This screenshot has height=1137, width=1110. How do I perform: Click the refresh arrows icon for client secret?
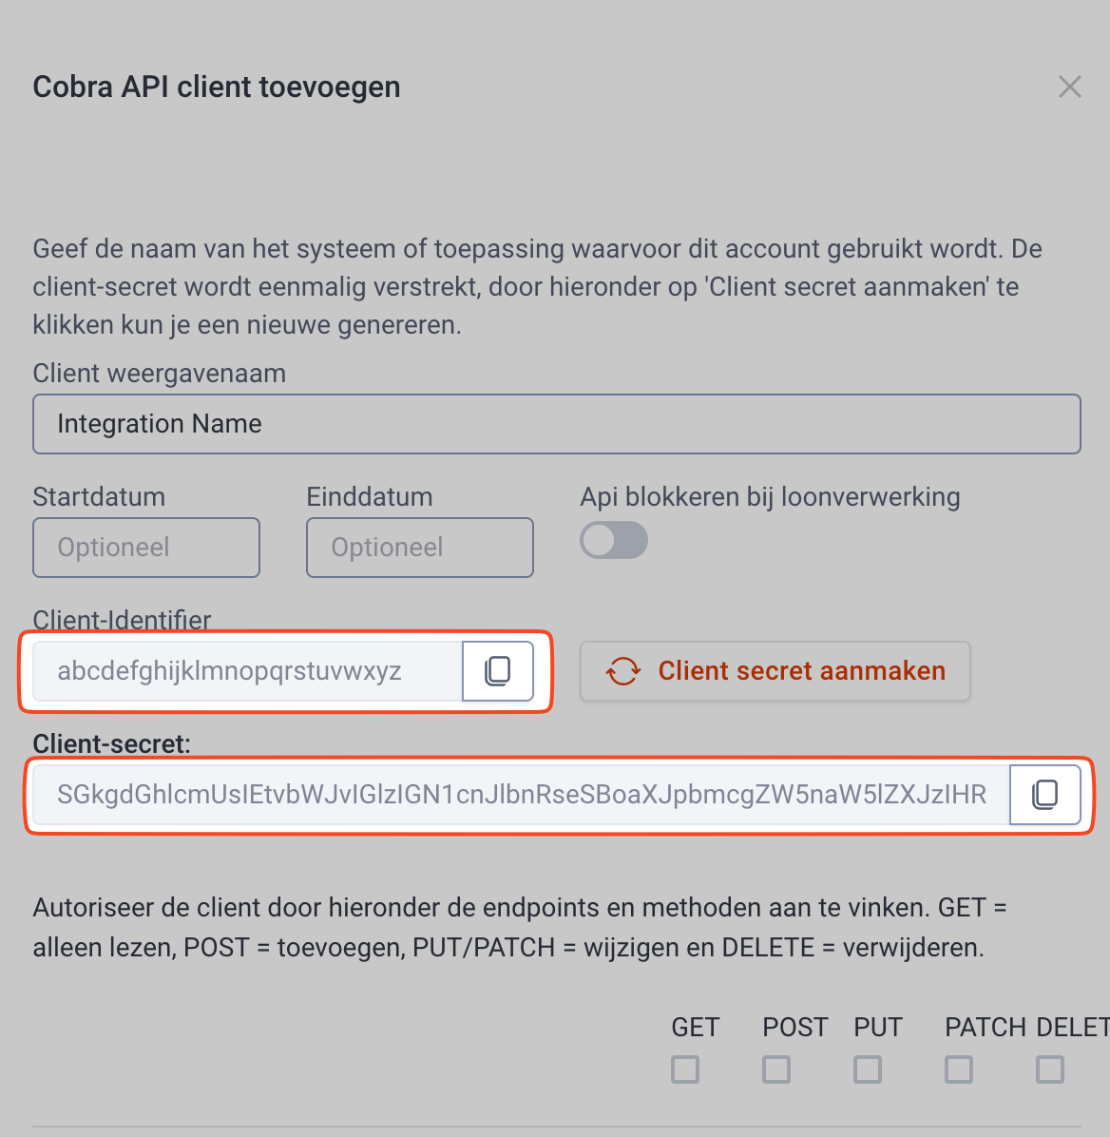tap(623, 671)
